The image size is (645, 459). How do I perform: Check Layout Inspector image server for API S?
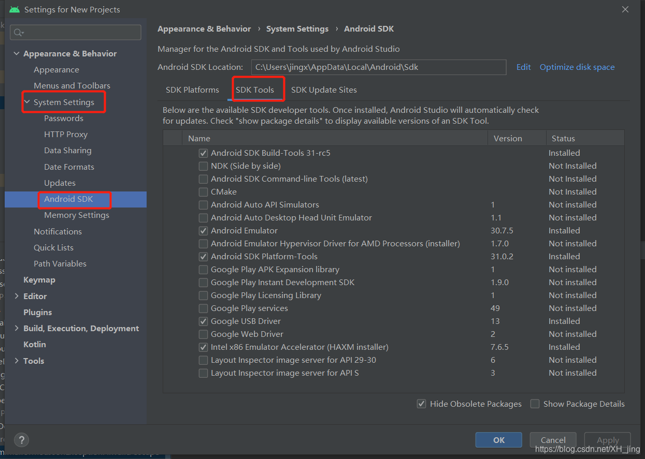(204, 373)
